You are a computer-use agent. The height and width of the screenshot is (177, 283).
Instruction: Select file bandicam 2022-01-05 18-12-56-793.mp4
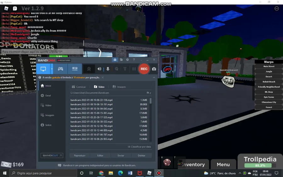[x=109, y=126]
